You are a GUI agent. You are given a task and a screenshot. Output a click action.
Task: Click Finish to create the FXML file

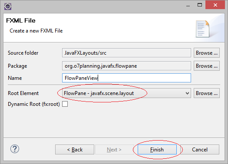[x=157, y=150]
